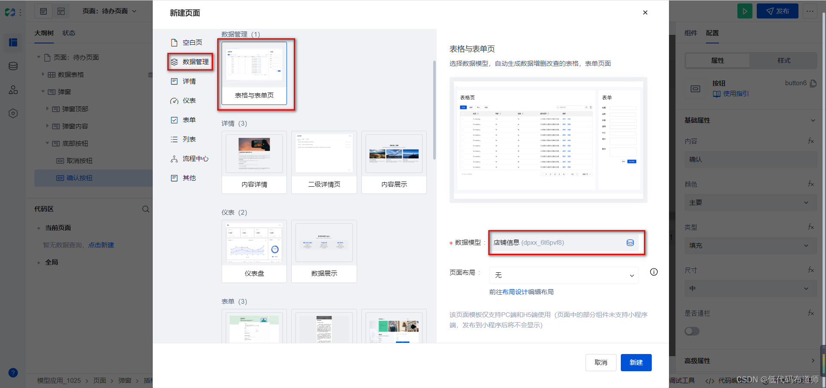Select the 空白页 blank page category

point(186,43)
